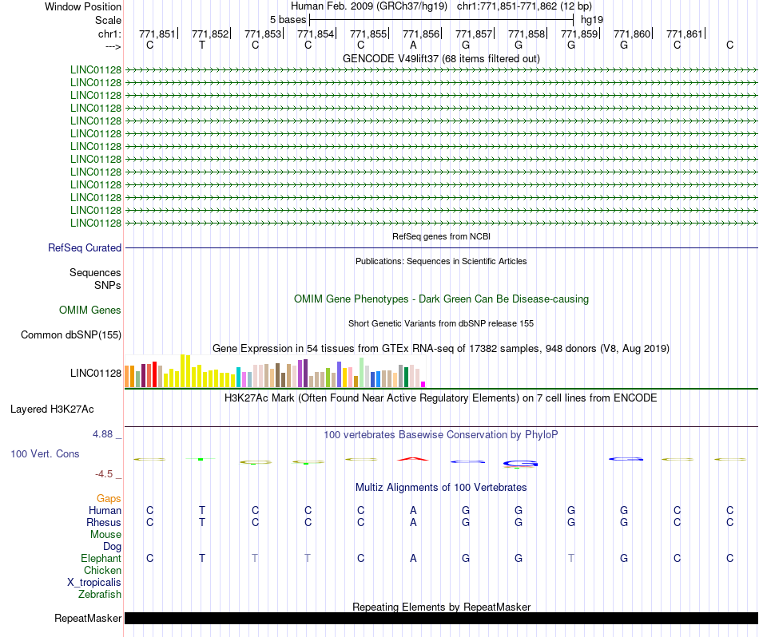The image size is (759, 637).
Task: Select the Elephant species label
Action: 101,558
